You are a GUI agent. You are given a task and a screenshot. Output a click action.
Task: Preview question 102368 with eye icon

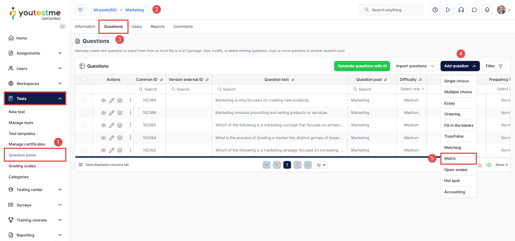(x=104, y=113)
